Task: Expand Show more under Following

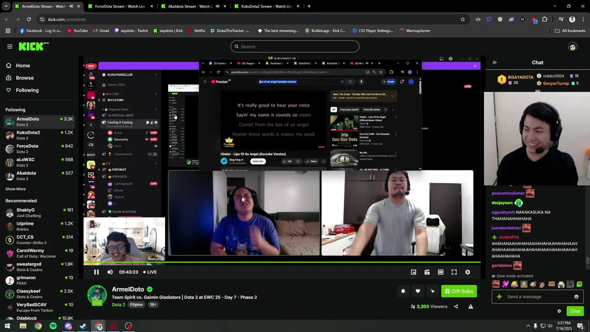Action: pyautogui.click(x=16, y=189)
